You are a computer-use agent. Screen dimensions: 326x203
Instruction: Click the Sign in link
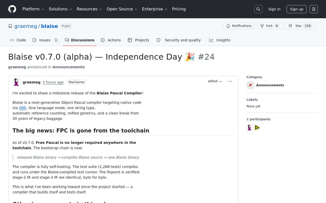click(x=274, y=9)
